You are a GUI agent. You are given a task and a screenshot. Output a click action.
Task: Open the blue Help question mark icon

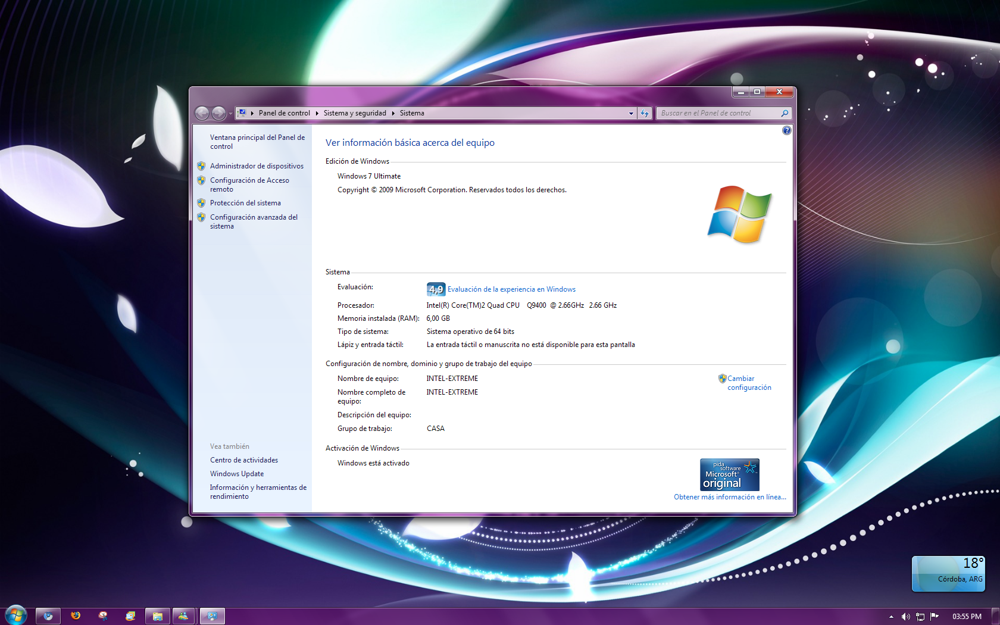coord(786,130)
